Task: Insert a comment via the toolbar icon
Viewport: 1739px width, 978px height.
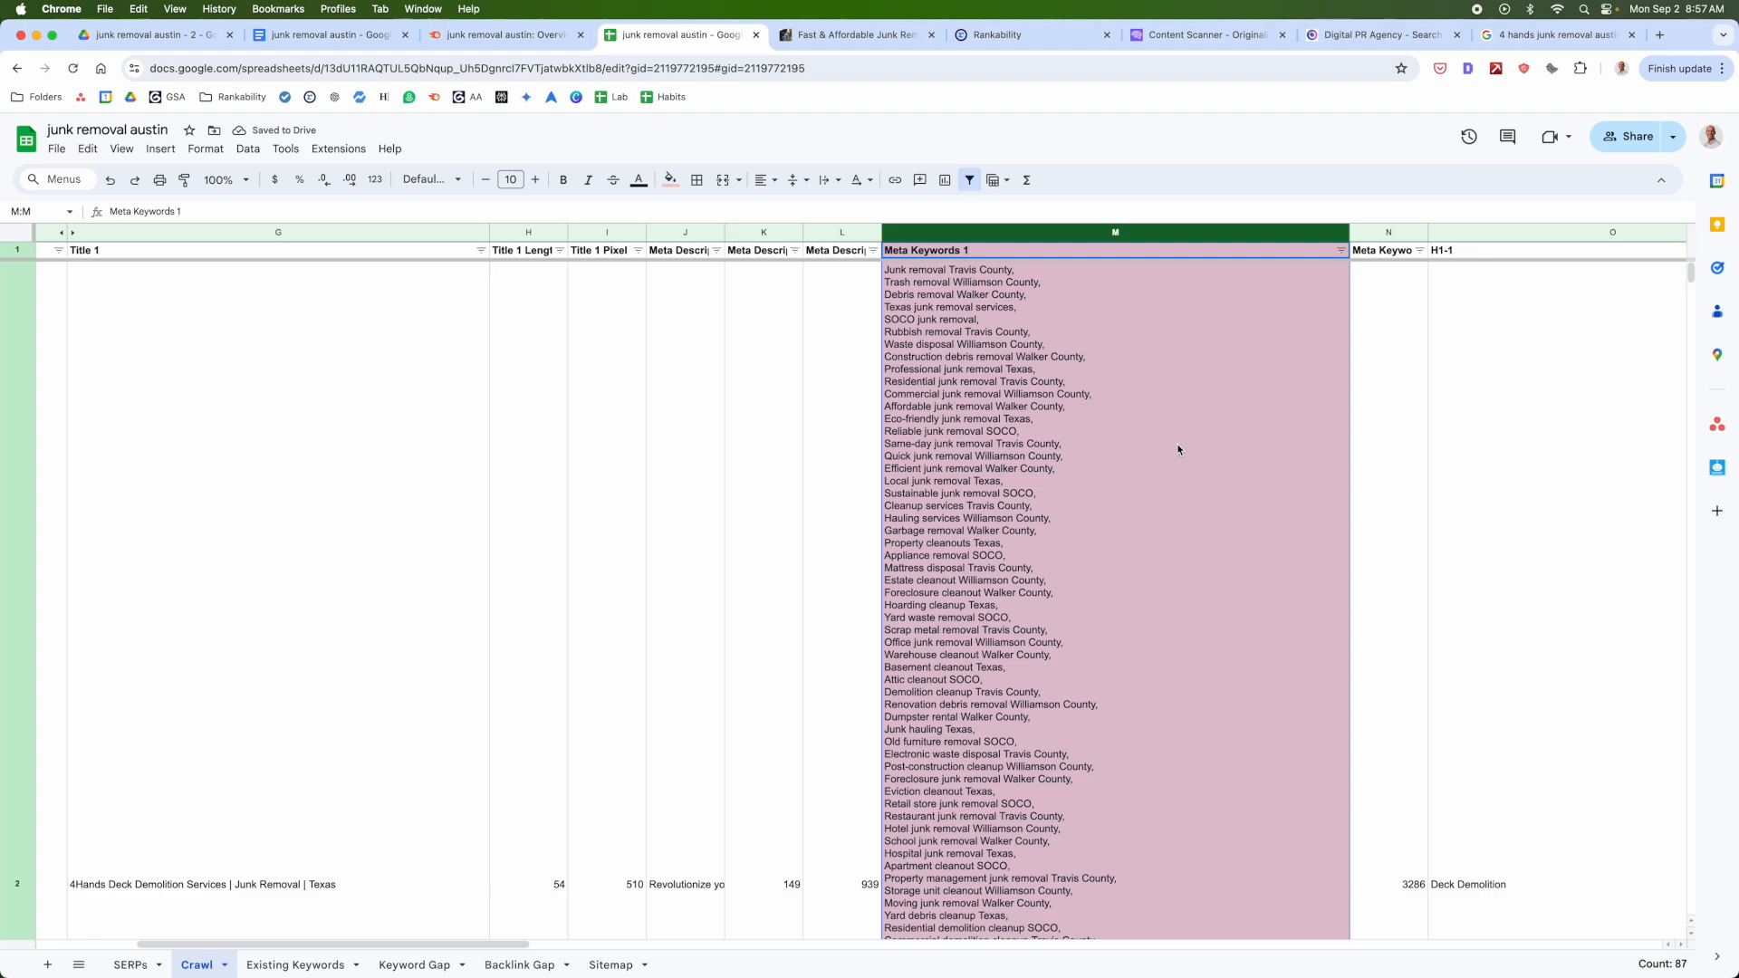Action: (x=920, y=180)
